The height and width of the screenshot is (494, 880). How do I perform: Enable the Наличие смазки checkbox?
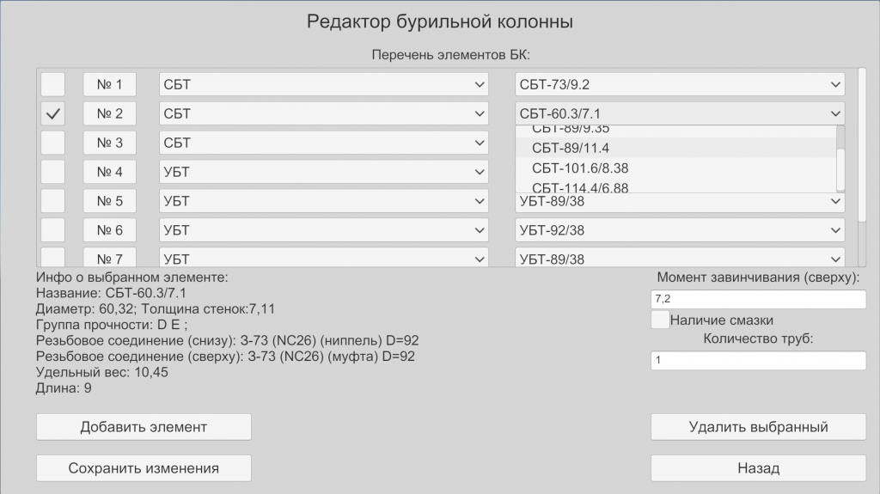(660, 320)
